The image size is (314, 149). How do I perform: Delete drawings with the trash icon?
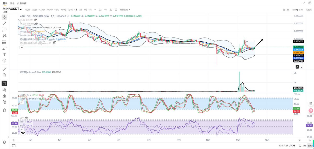(x=4, y=110)
